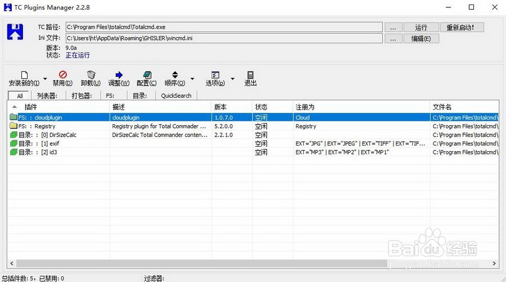
Task: Click the Configure (配置) toolbar icon
Action: [147, 75]
